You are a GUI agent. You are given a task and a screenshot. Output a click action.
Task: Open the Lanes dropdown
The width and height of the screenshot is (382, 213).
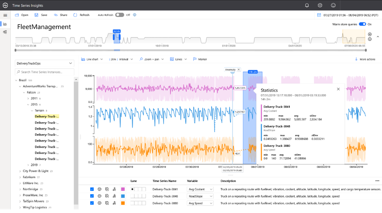click(178, 59)
